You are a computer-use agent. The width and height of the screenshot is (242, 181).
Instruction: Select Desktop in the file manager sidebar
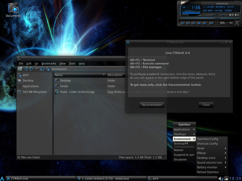35,80
